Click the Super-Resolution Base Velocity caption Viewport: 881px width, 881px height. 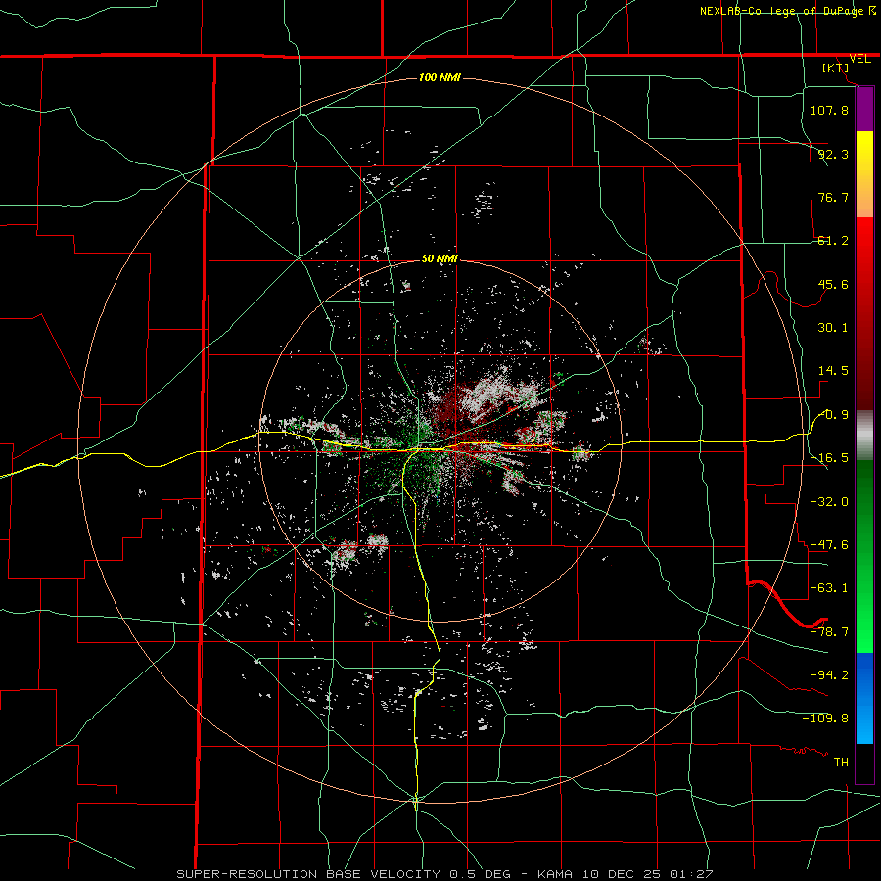(444, 874)
